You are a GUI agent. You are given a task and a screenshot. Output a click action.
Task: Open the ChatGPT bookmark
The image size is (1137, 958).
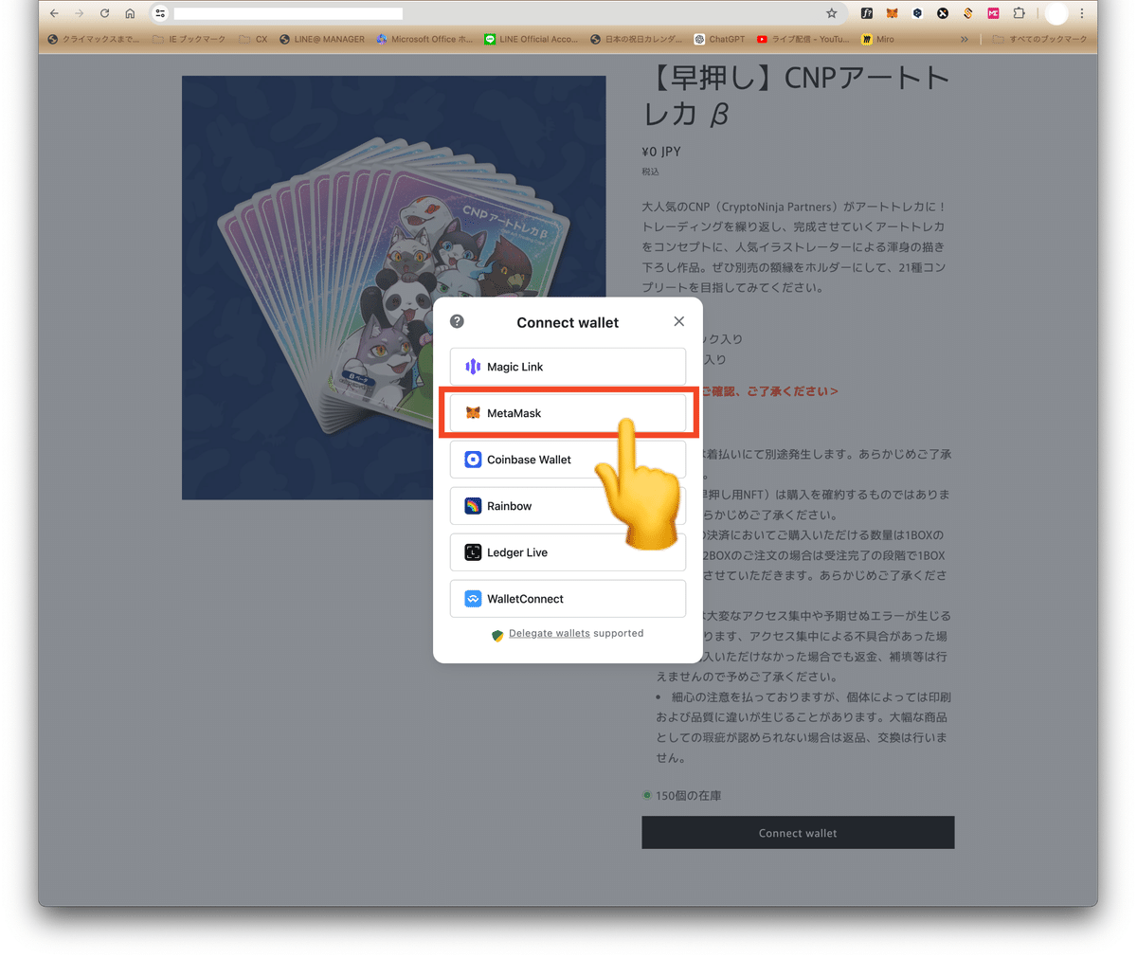click(719, 39)
